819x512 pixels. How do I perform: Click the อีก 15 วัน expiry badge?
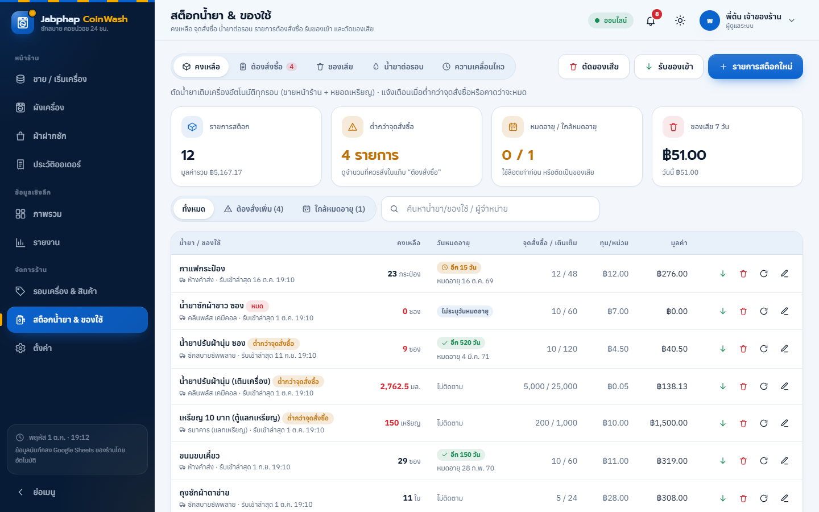tap(459, 267)
